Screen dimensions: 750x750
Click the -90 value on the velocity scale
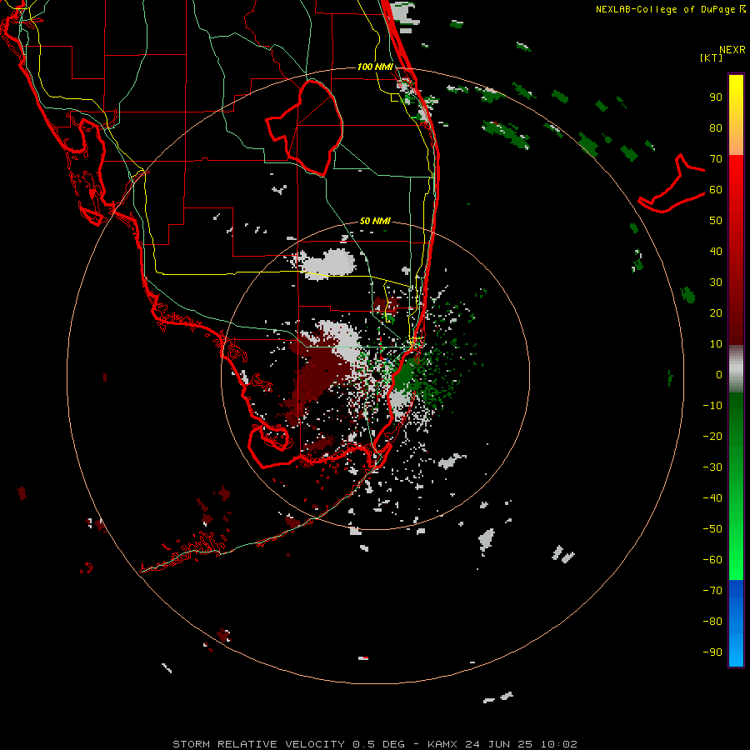point(712,652)
